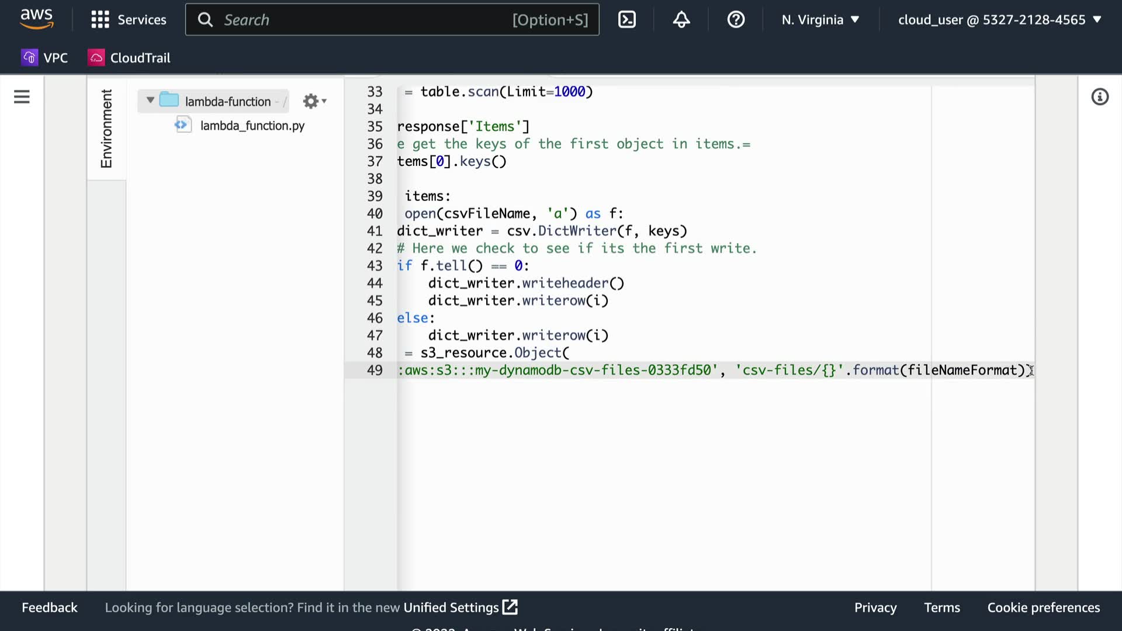Show the info panel icon
The width and height of the screenshot is (1122, 631).
(1100, 97)
